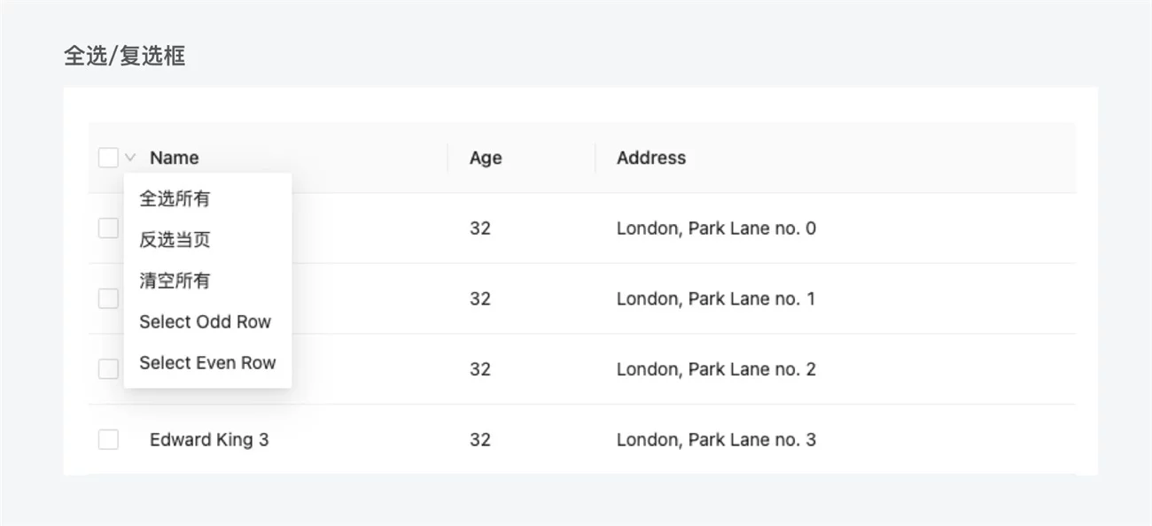
Task: Click the Age column header
Action: (486, 158)
